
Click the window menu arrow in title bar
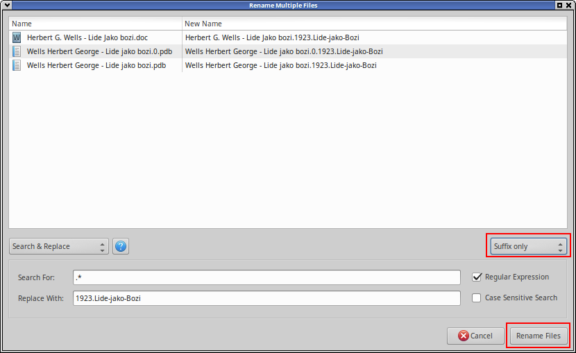point(6,6)
